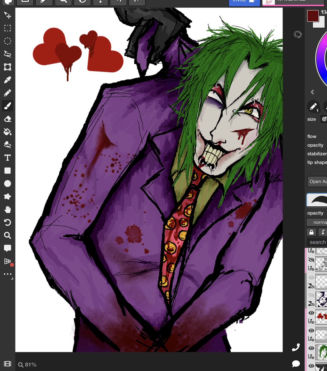Toggle pressure control beside size
327x371 pixels.
click(324, 119)
